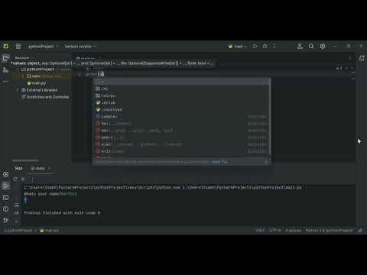
Task: Click the 4 spaces indent setting
Action: point(293,230)
